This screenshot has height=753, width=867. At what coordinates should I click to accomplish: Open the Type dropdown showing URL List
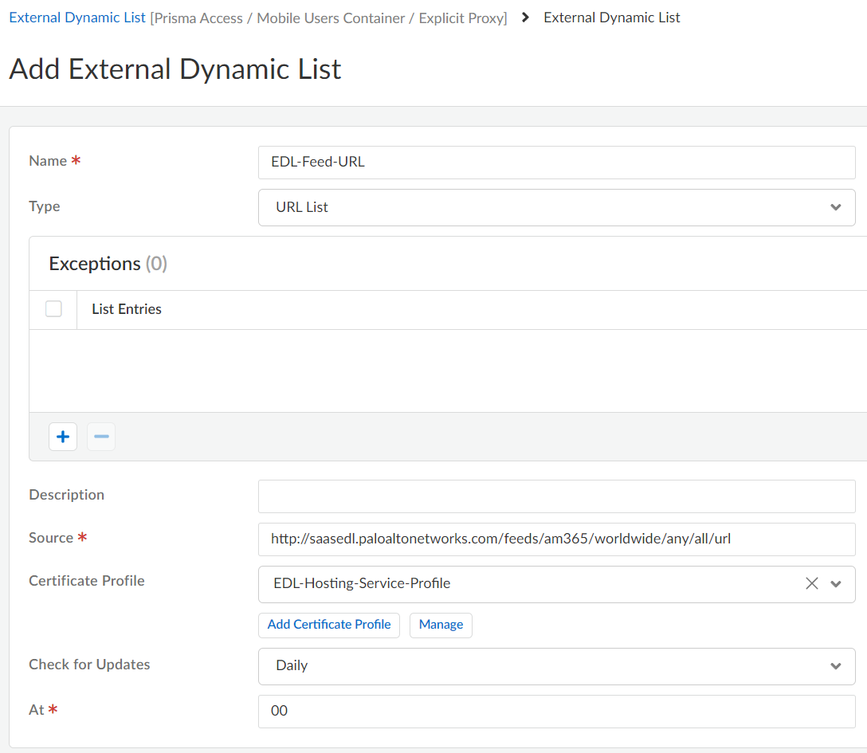pyautogui.click(x=558, y=206)
